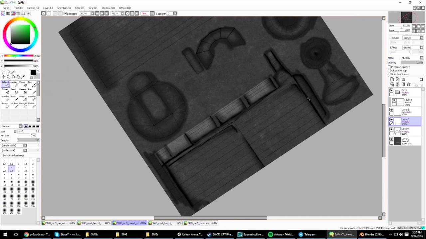Click zoom in plus button in toolbar
This screenshot has width=426, height=239.
tap(102, 13)
